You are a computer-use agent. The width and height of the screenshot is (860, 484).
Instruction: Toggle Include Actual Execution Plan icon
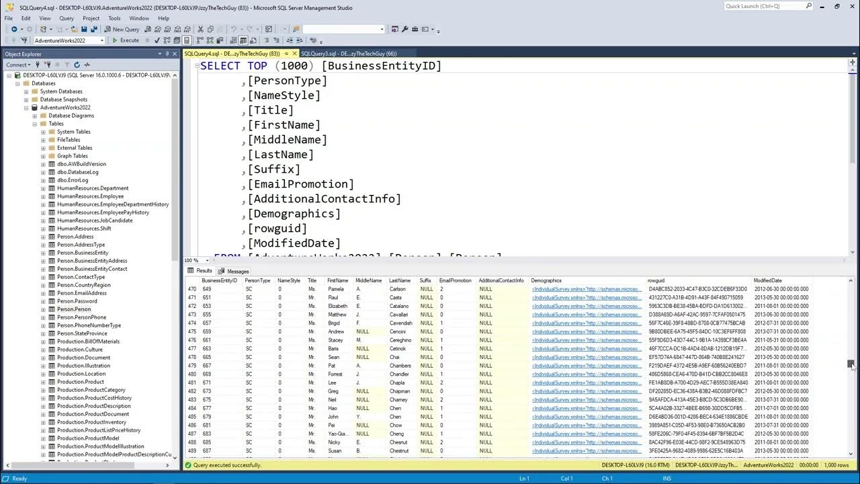point(200,40)
